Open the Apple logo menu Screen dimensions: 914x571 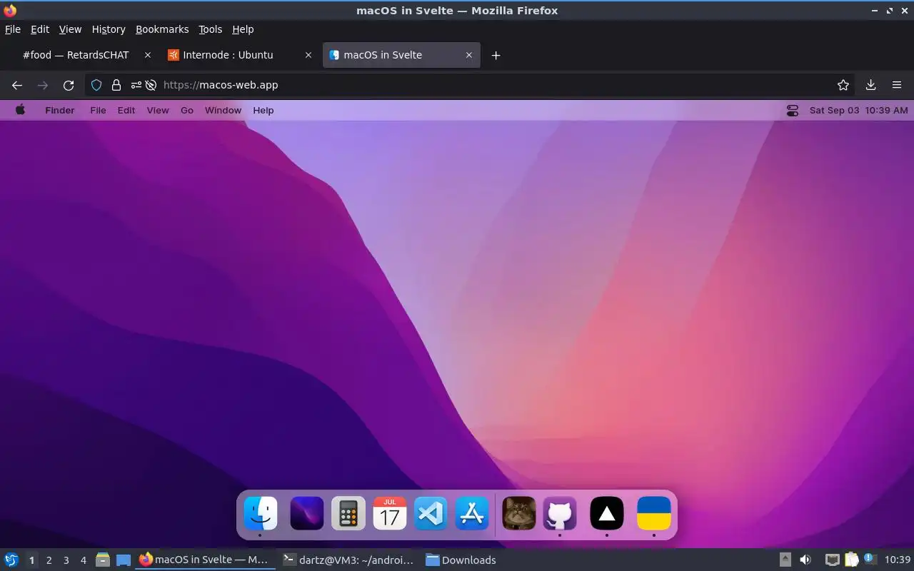20,110
